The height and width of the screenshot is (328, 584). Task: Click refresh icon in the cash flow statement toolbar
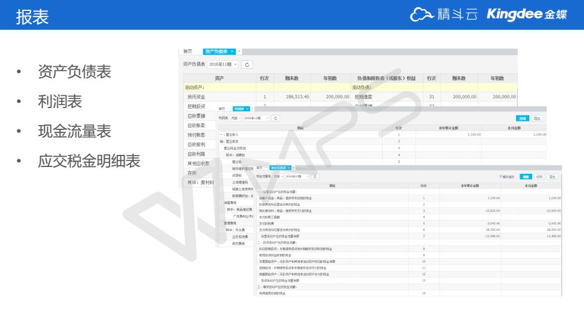click(316, 177)
